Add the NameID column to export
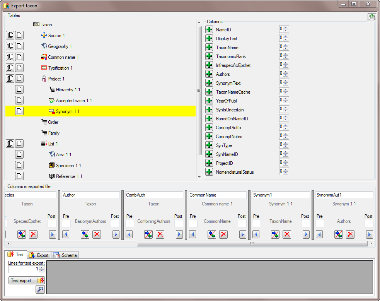The width and height of the screenshot is (380, 301). [209, 30]
